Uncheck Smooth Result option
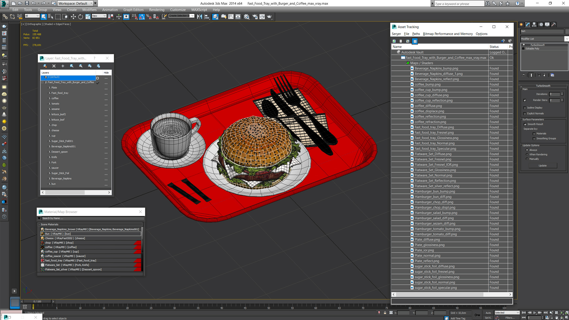 click(x=525, y=124)
